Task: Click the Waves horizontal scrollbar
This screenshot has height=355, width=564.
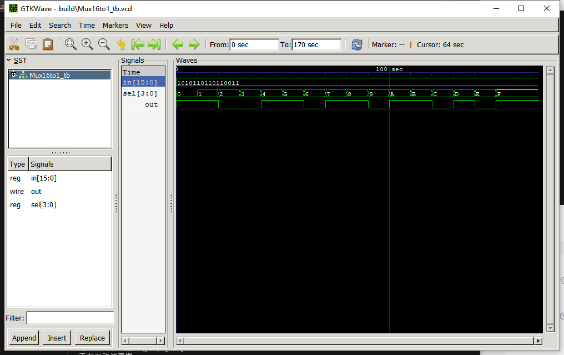Action: pos(358,340)
